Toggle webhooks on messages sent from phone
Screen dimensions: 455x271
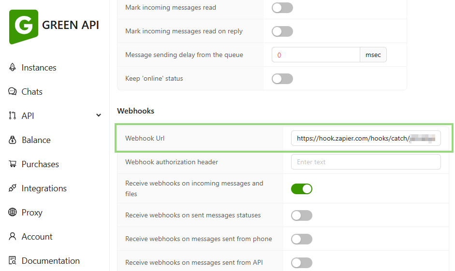point(302,239)
